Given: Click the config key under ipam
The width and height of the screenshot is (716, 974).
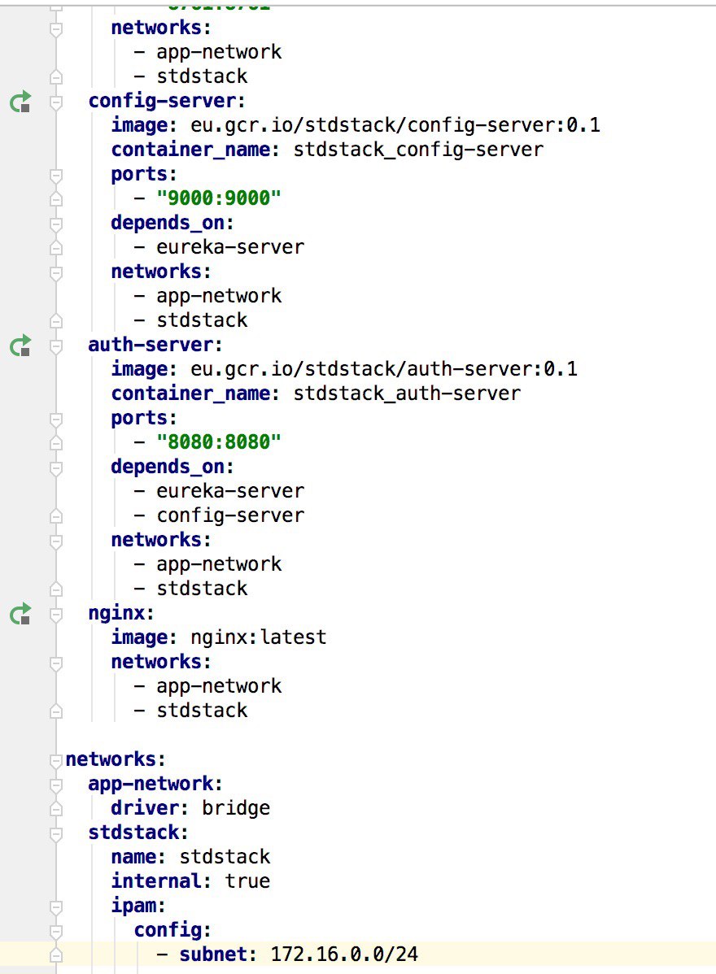Looking at the screenshot, I should [172, 931].
